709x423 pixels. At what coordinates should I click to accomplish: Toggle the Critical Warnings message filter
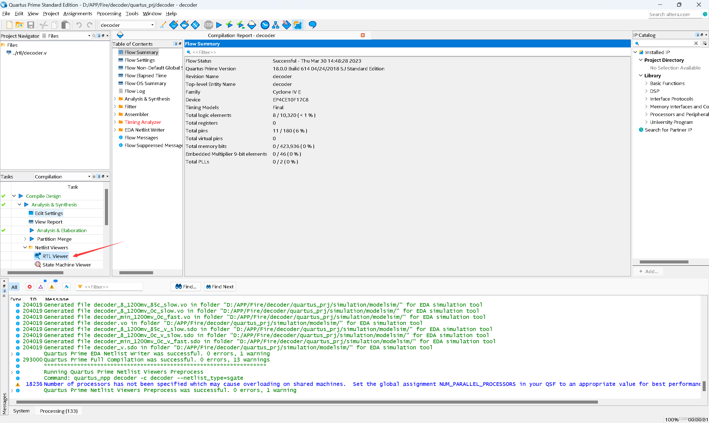coord(41,287)
